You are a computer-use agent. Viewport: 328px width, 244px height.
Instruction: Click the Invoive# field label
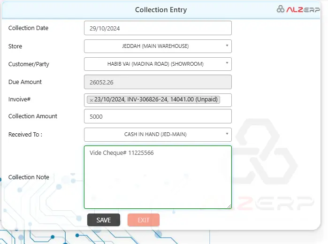tap(19, 99)
